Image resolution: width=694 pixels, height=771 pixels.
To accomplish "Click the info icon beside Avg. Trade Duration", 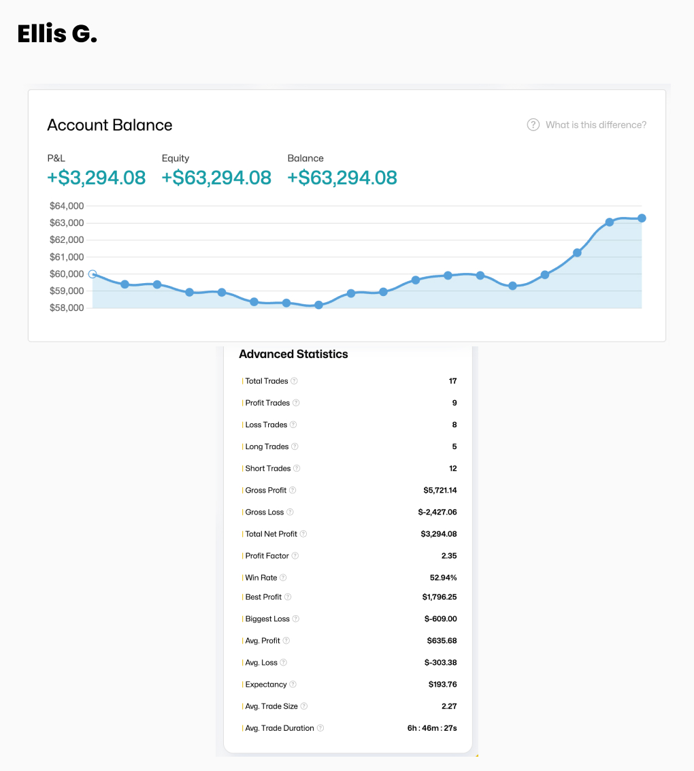I will point(320,728).
